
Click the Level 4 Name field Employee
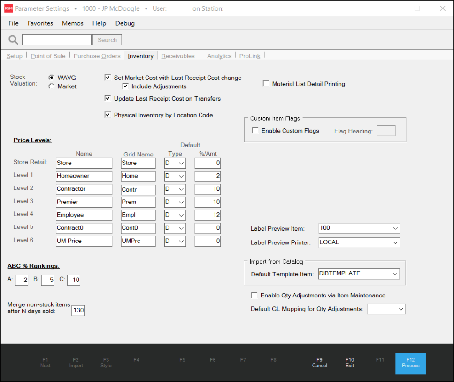pyautogui.click(x=84, y=215)
